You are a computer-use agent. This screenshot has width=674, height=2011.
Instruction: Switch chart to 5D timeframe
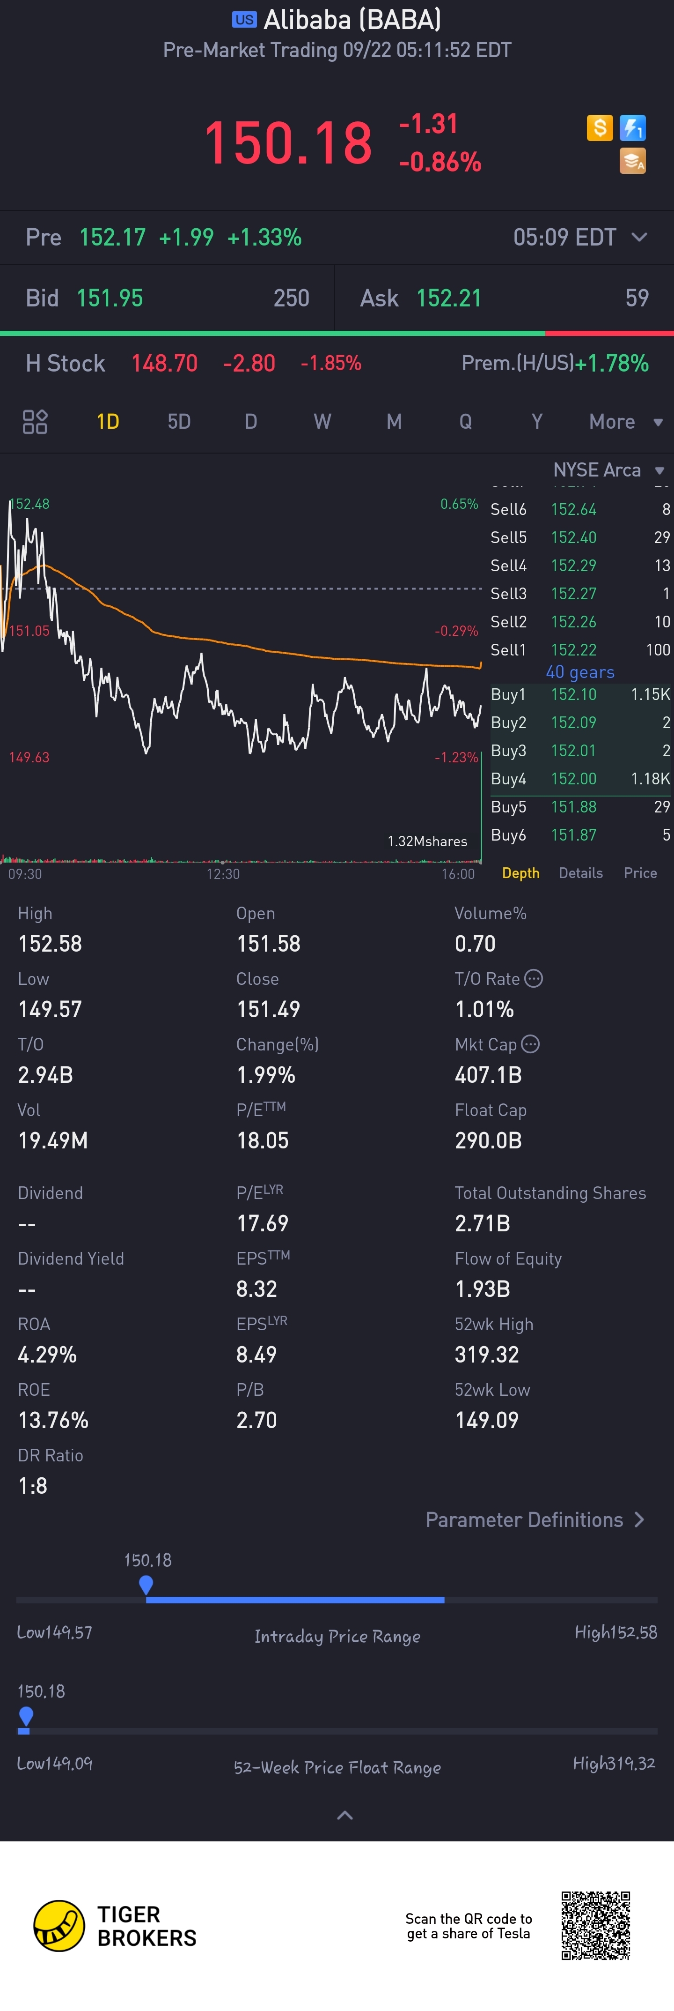179,422
